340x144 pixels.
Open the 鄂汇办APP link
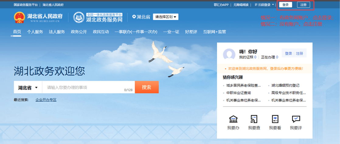pyautogui.click(x=221, y=5)
